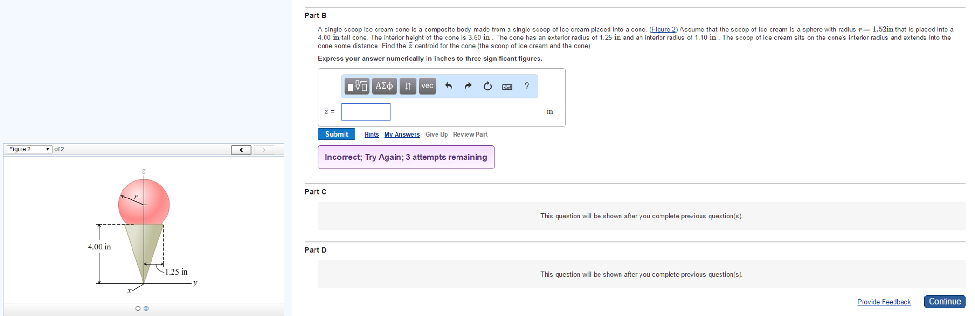Open the Hints link
975x316 pixels.
[x=372, y=134]
